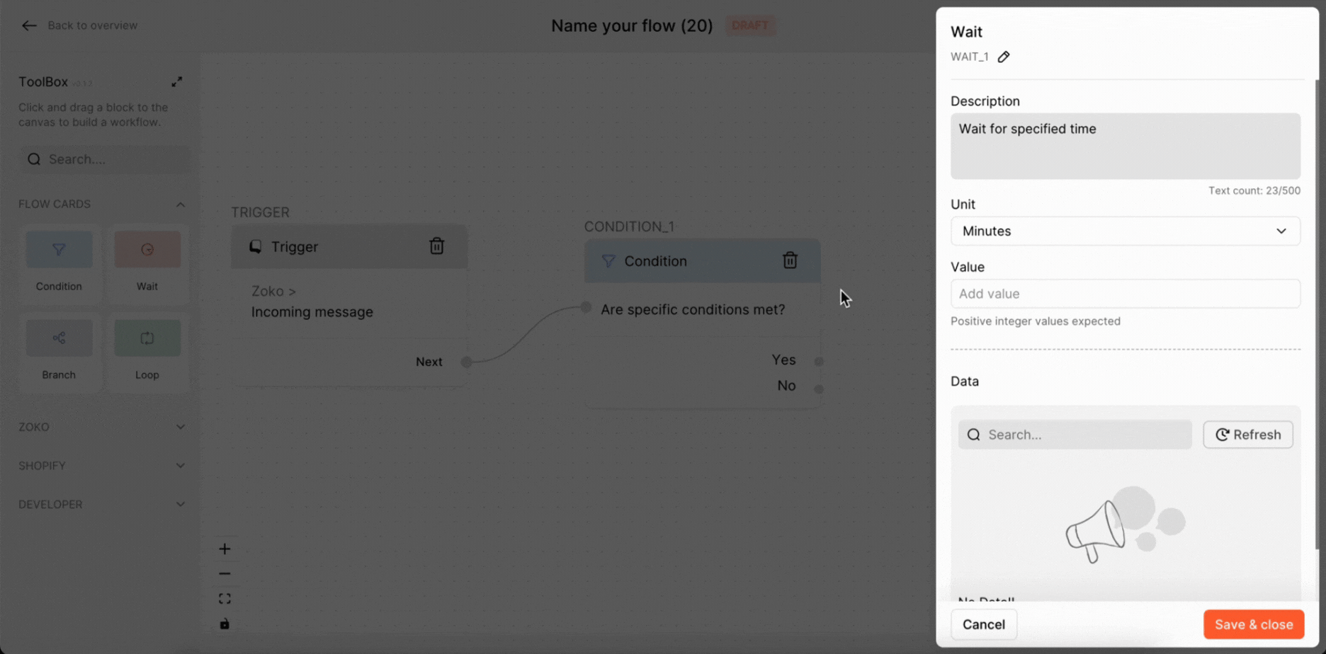
Task: Expand the SHOPIFY section
Action: (181, 466)
